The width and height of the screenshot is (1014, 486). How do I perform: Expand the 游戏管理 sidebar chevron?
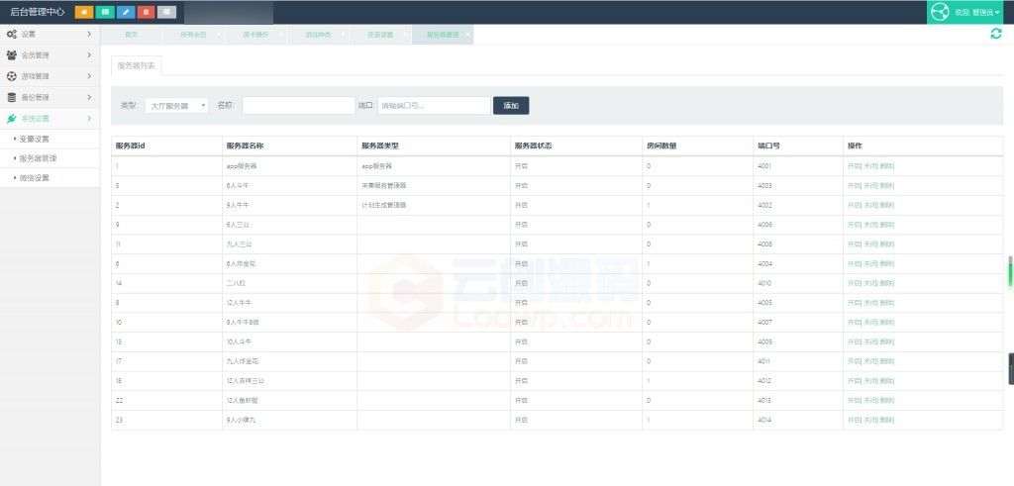[89, 76]
